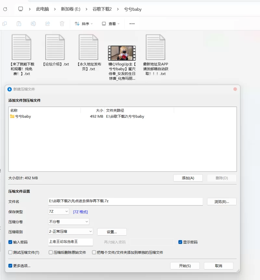
Task: Click the refresh icon in Explorer
Action: pos(5,9)
